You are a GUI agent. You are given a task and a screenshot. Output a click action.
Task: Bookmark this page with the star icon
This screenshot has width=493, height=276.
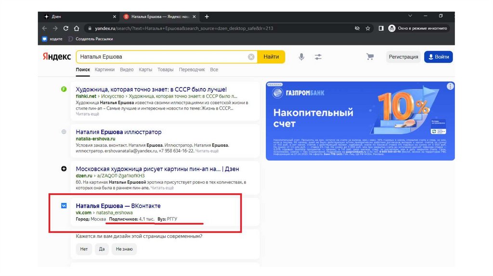pyautogui.click(x=368, y=28)
